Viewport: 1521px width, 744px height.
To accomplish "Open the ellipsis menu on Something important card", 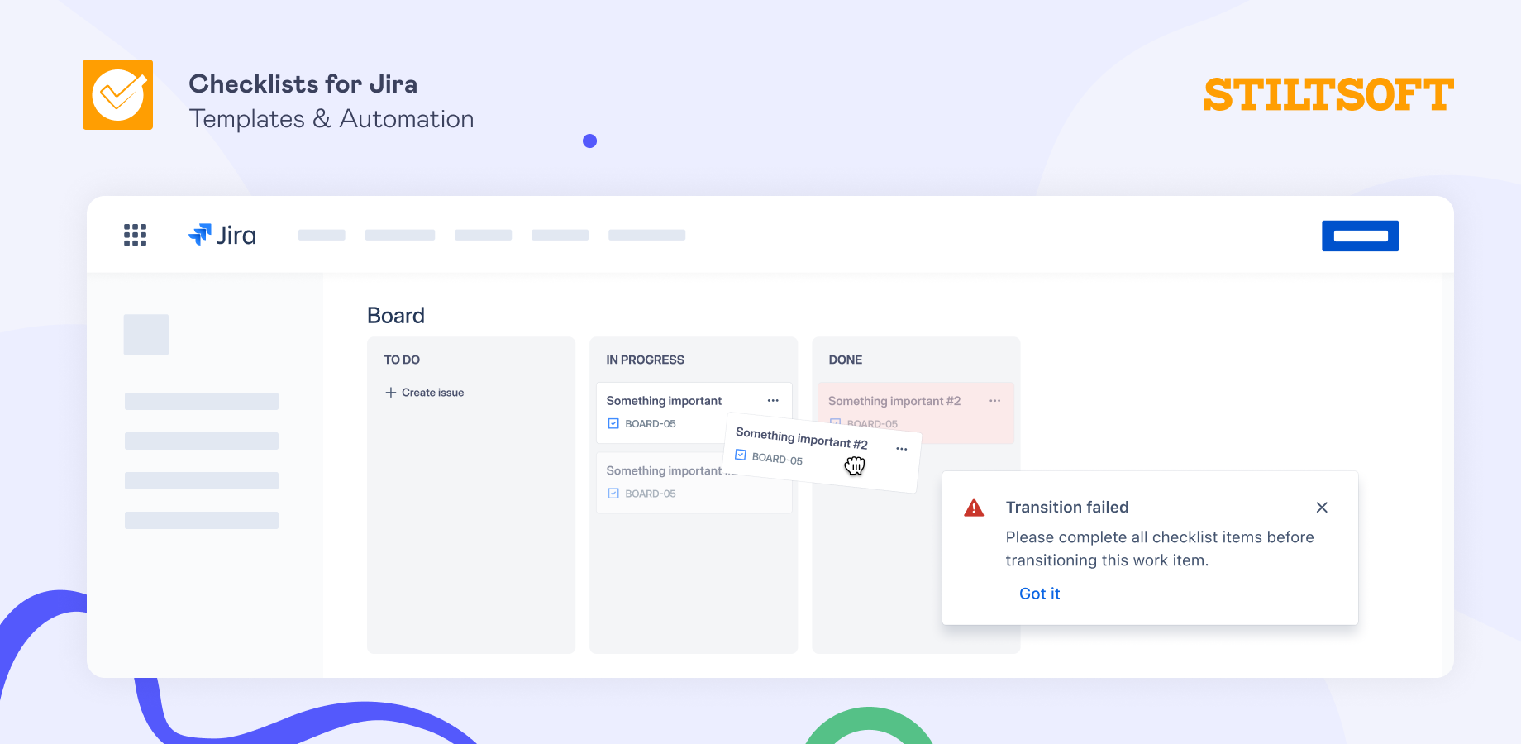I will click(x=773, y=400).
